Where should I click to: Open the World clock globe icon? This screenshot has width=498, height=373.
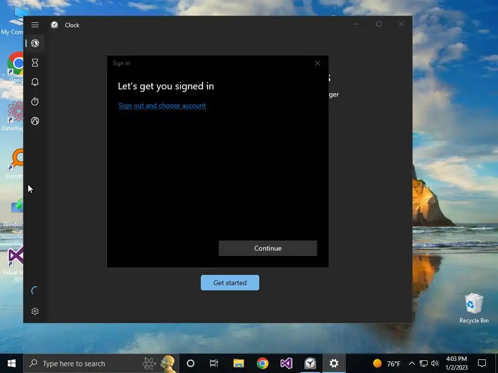35,121
